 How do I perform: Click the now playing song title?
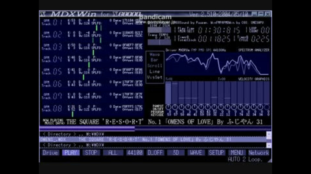pos(165,122)
